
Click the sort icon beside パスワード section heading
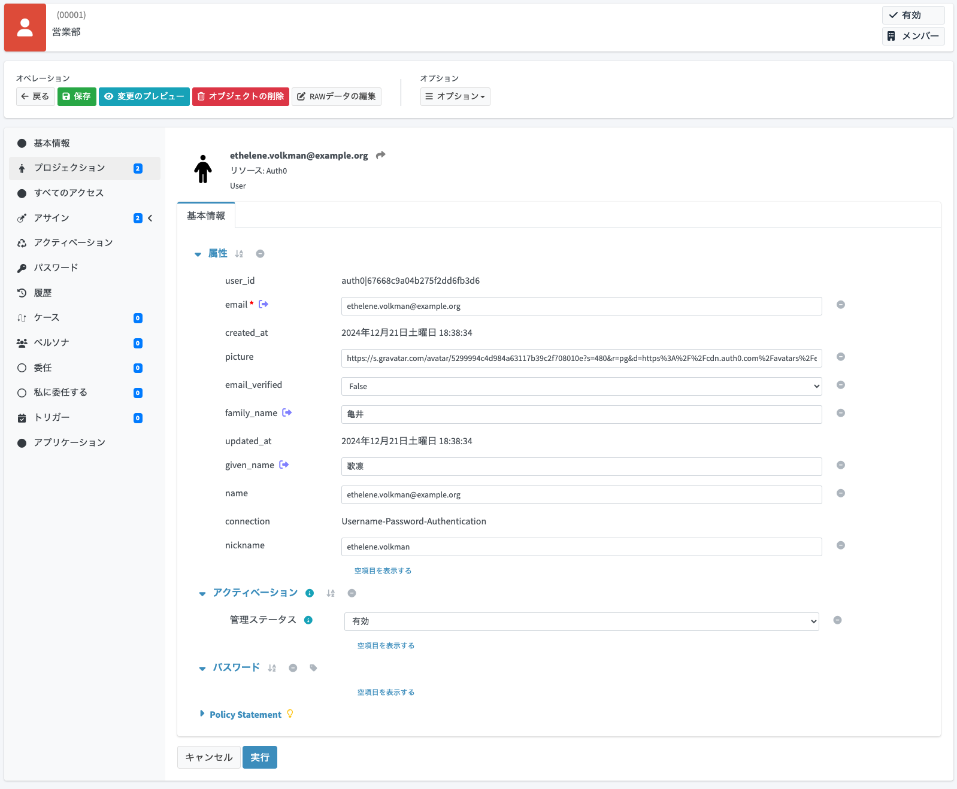(x=272, y=668)
